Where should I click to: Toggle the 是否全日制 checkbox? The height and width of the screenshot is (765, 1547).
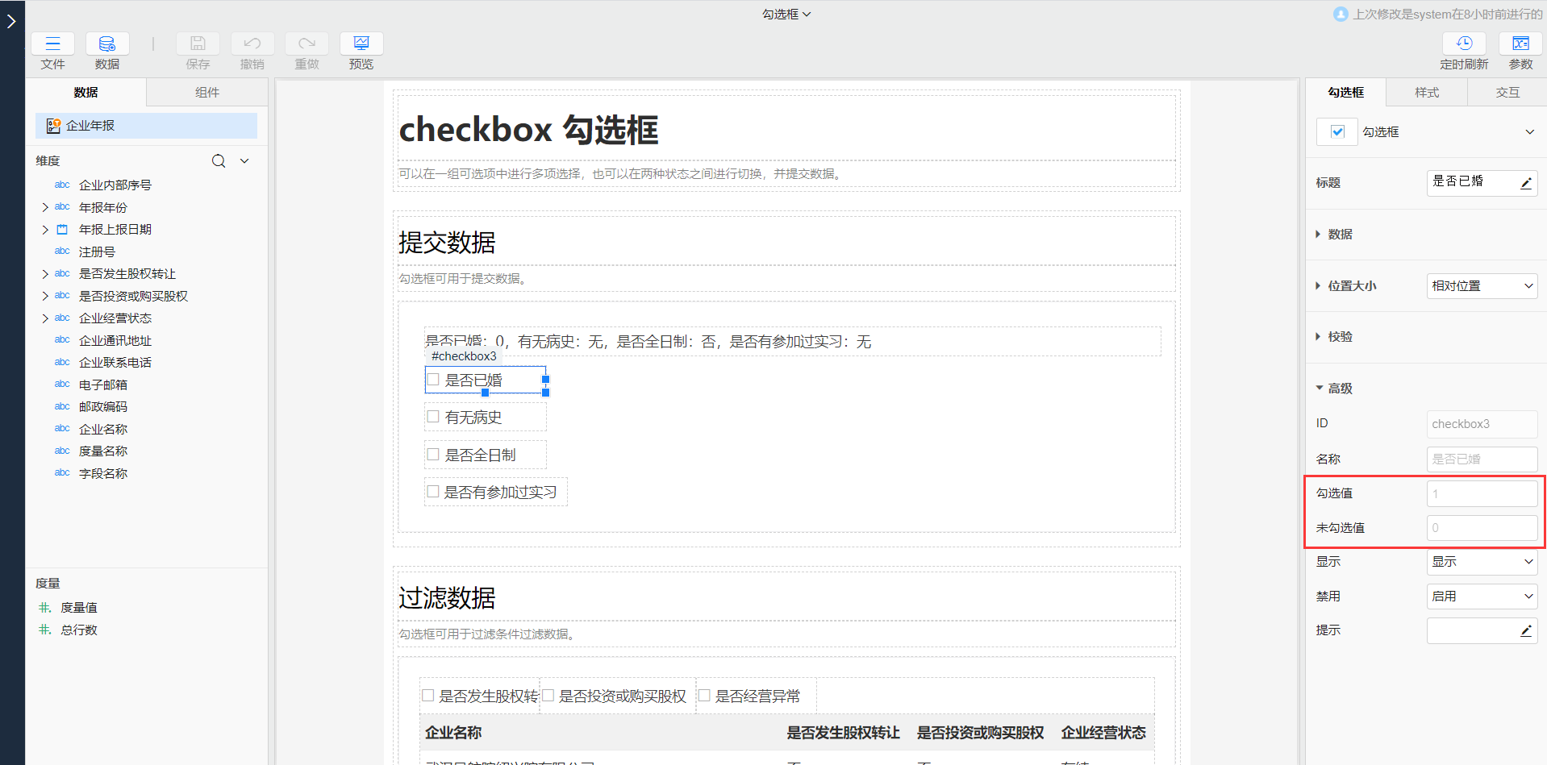[433, 455]
